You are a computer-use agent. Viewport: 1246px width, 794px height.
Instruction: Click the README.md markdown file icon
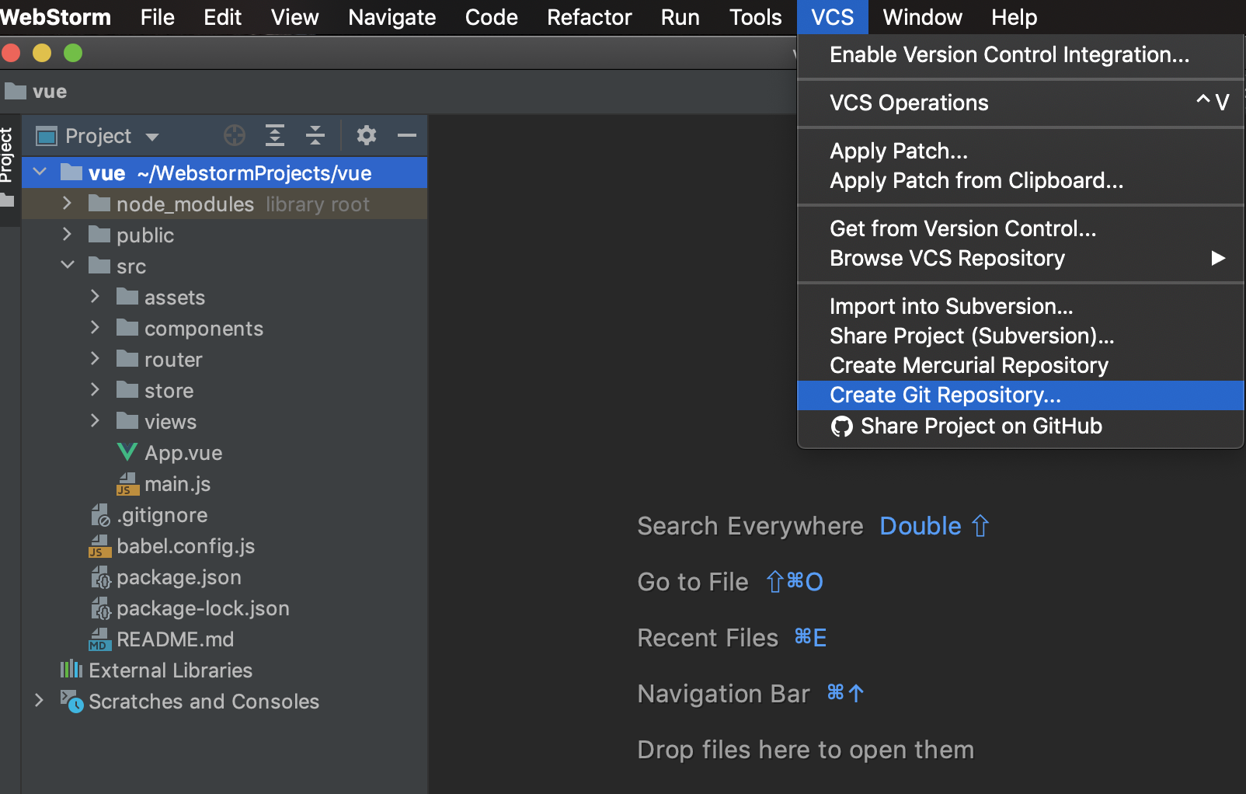click(x=99, y=639)
